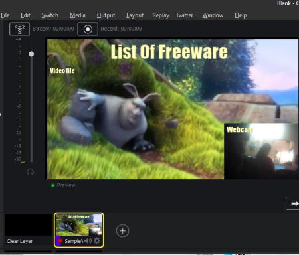
Task: Select the Video file label in preview
Action: [x=62, y=71]
